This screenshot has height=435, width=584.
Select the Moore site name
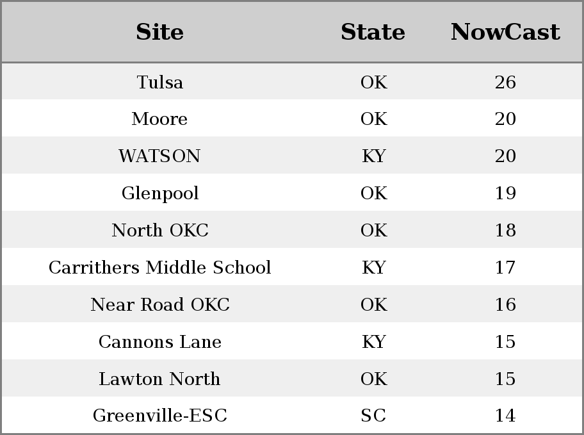(160, 119)
